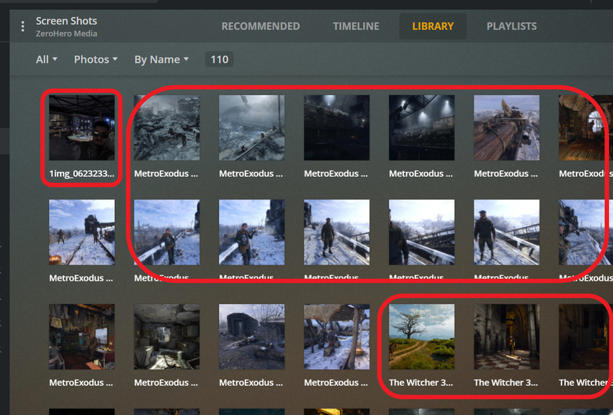Open the Playlists tab

click(x=512, y=26)
